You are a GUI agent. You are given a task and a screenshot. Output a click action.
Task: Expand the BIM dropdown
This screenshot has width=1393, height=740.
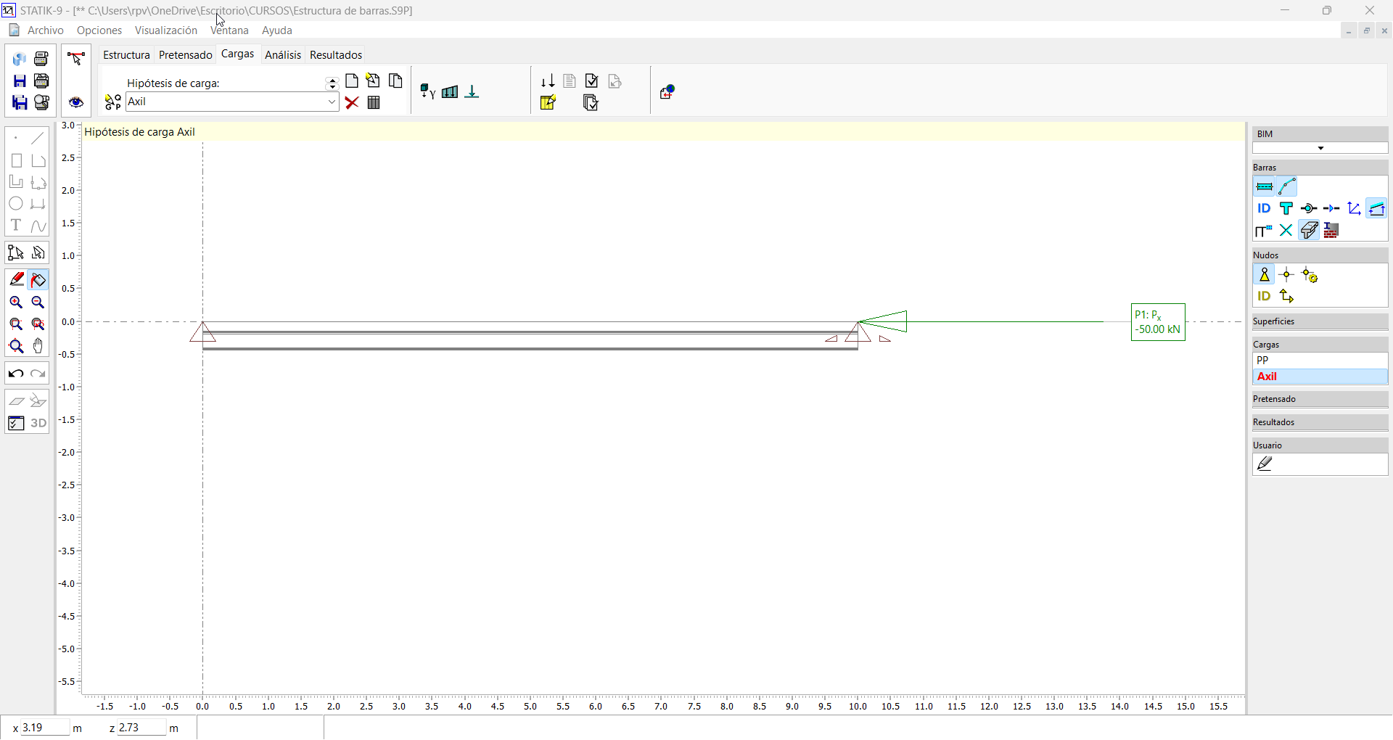(1320, 148)
